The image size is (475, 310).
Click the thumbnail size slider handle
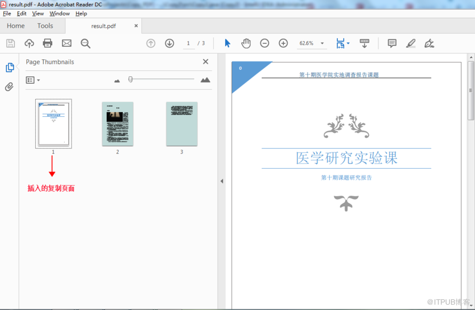pyautogui.click(x=130, y=80)
